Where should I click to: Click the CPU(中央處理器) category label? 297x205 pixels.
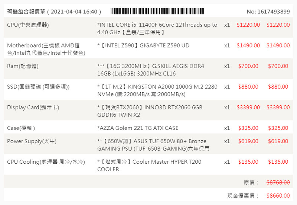(x=28, y=25)
